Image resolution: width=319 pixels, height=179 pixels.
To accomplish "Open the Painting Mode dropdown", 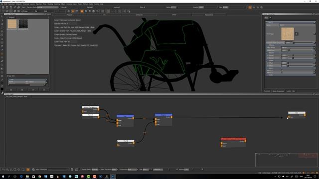I will point(48,7).
